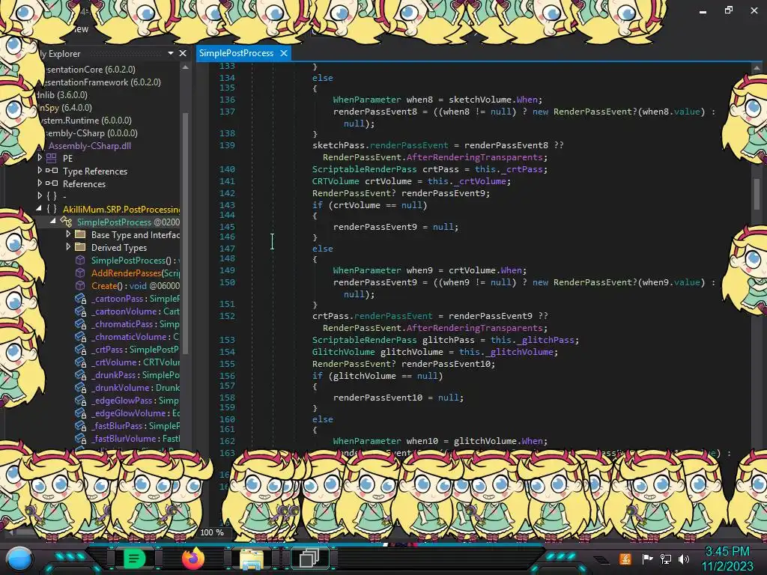Click the _chromaticPass field icon
This screenshot has height=575, width=767.
80,323
